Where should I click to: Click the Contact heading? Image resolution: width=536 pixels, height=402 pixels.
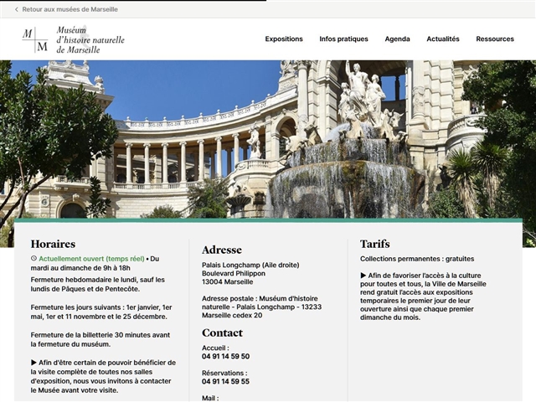tap(222, 332)
